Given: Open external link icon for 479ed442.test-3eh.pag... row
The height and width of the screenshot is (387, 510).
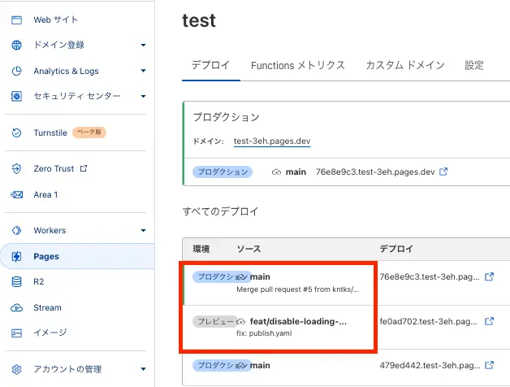Looking at the screenshot, I should [489, 365].
